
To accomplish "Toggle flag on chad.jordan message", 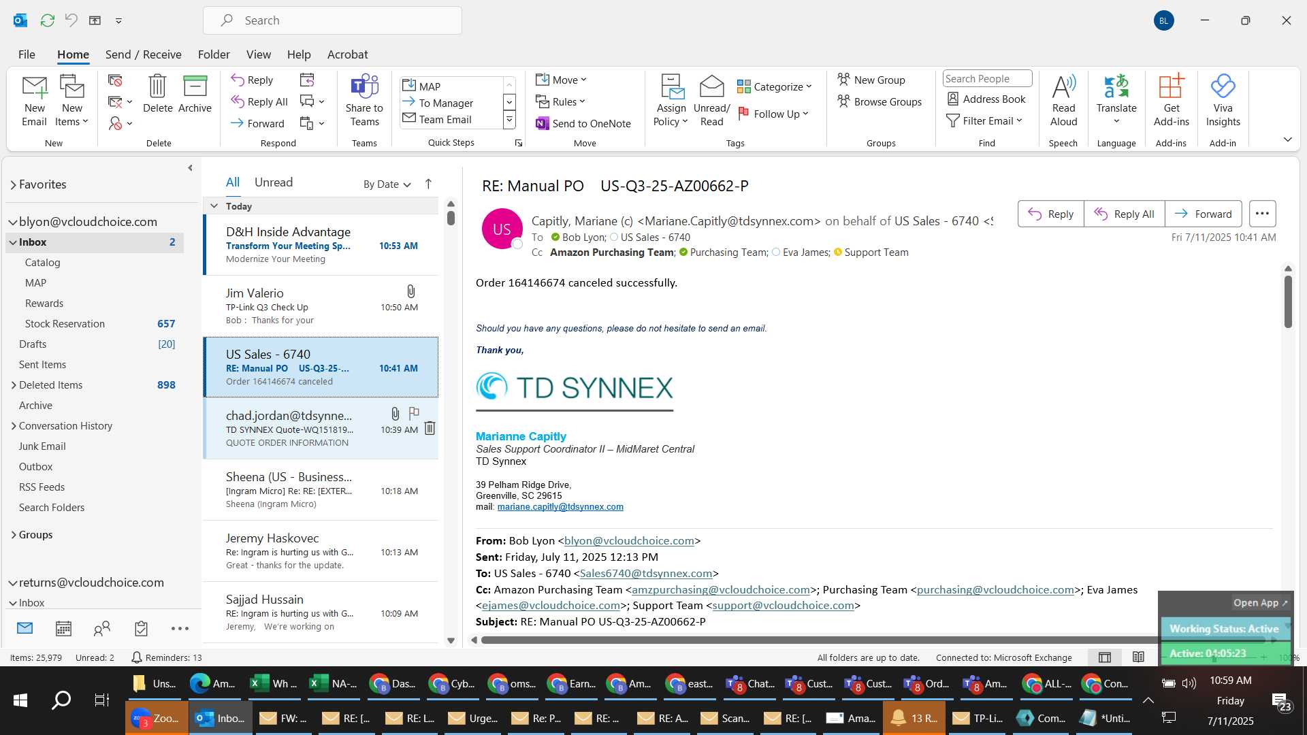I will (x=413, y=412).
